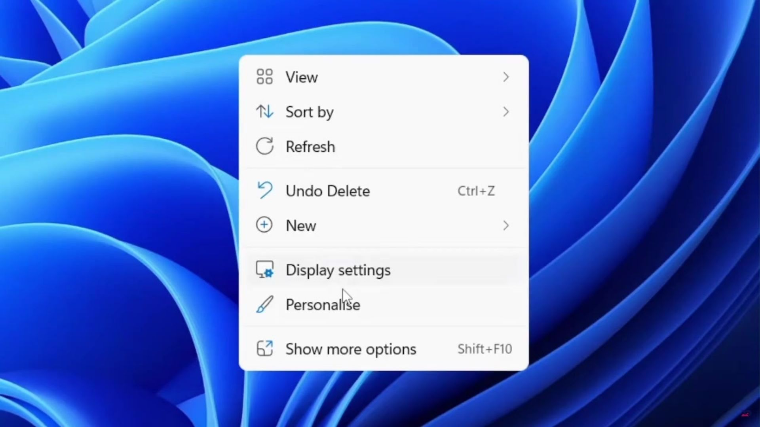Click the Shift+F10 shortcut label
Screen dimensions: 760x427
tap(485, 349)
